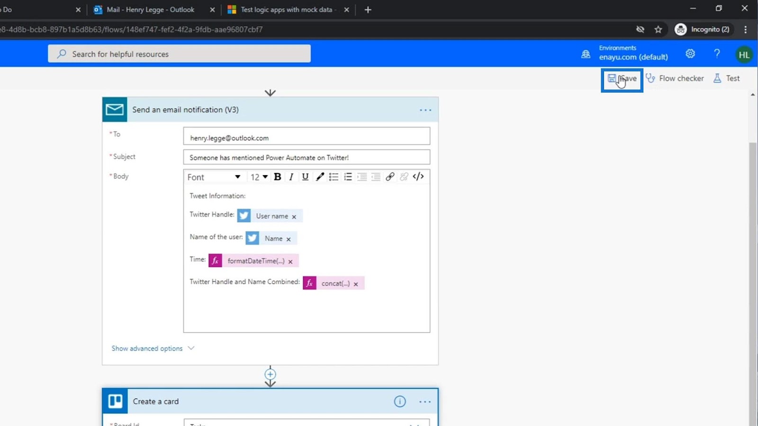Select the concat(...) expression
This screenshot has height=426, width=758.
click(x=334, y=283)
